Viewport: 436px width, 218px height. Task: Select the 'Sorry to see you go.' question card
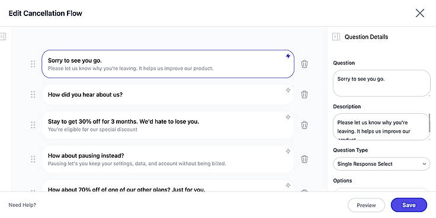168,64
